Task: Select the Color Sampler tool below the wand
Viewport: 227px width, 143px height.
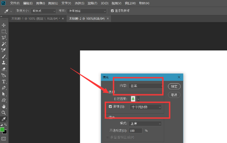Action: [4, 50]
